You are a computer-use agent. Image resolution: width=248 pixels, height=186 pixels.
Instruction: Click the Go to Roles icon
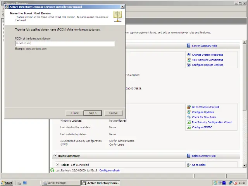tap(189, 165)
